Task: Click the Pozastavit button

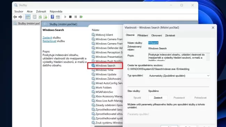Action: [x=179, y=98]
